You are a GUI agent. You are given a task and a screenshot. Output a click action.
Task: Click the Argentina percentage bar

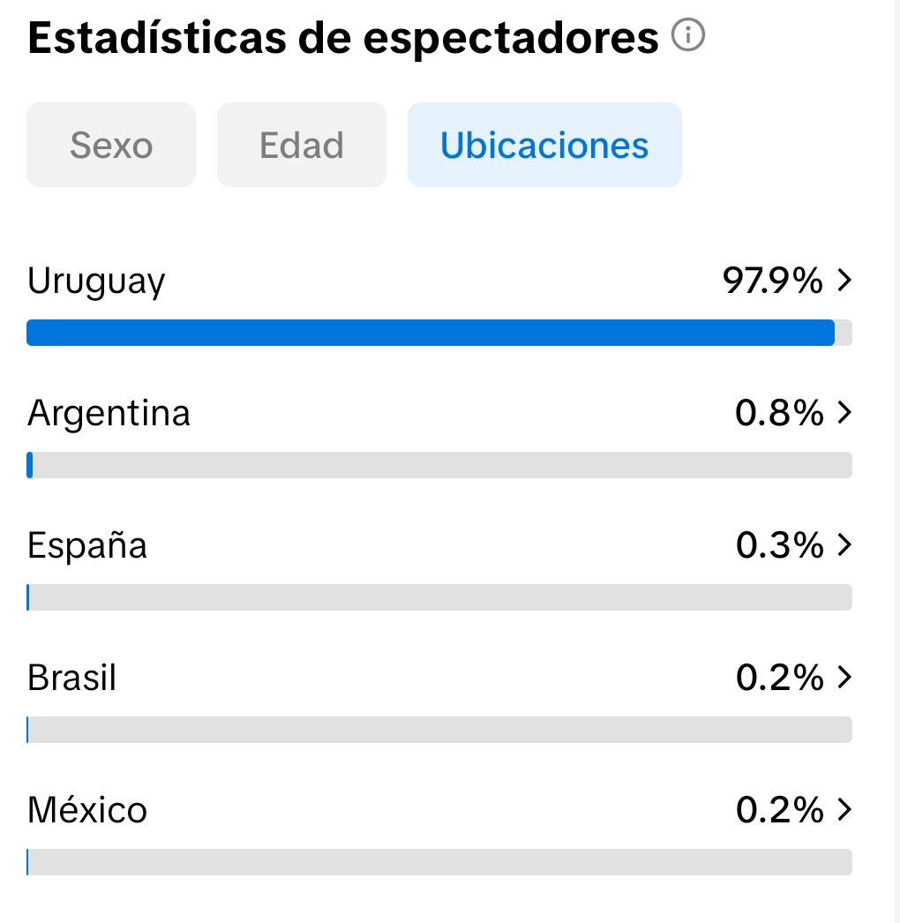[x=439, y=465]
